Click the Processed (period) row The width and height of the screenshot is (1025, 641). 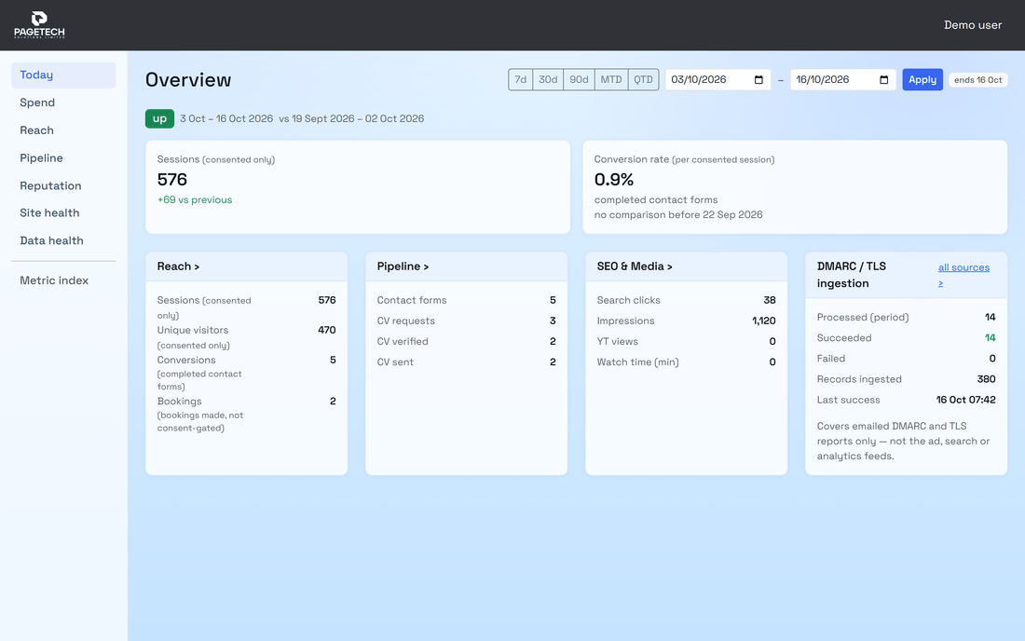pyautogui.click(x=906, y=317)
